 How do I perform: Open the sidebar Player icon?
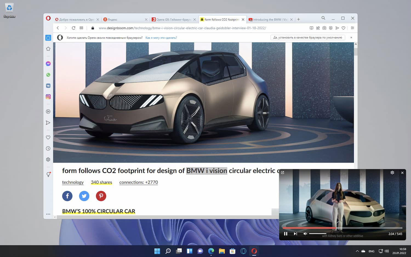(x=48, y=112)
